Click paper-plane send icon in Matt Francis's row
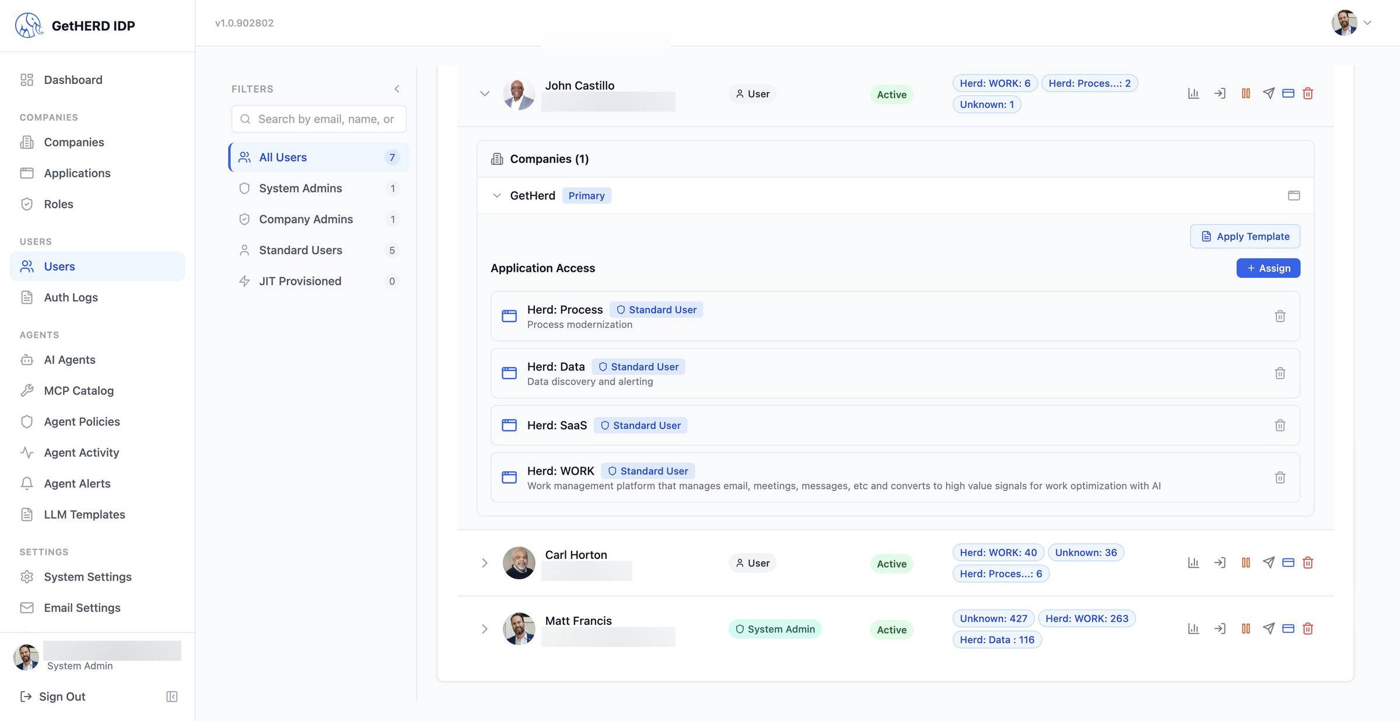This screenshot has width=1400, height=721. [1269, 629]
